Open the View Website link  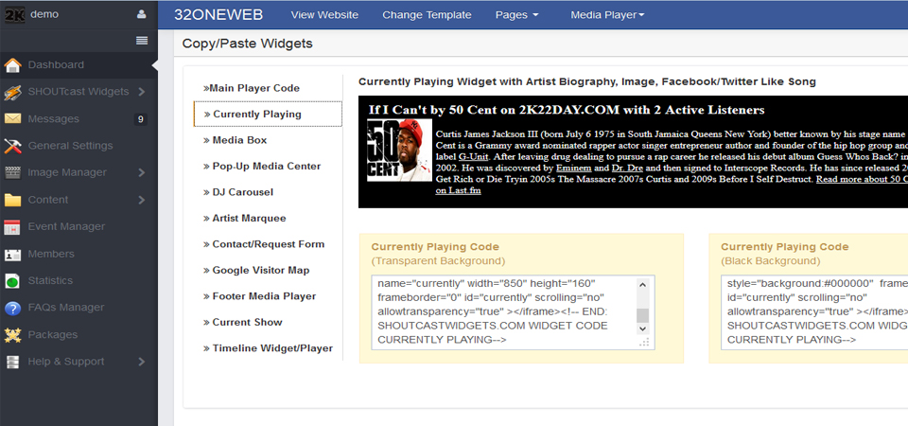click(x=324, y=15)
